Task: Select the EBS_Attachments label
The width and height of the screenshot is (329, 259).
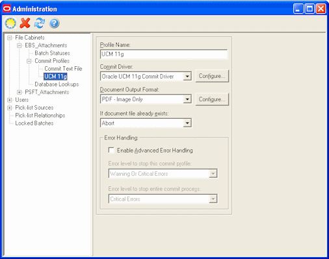Action: click(46, 45)
